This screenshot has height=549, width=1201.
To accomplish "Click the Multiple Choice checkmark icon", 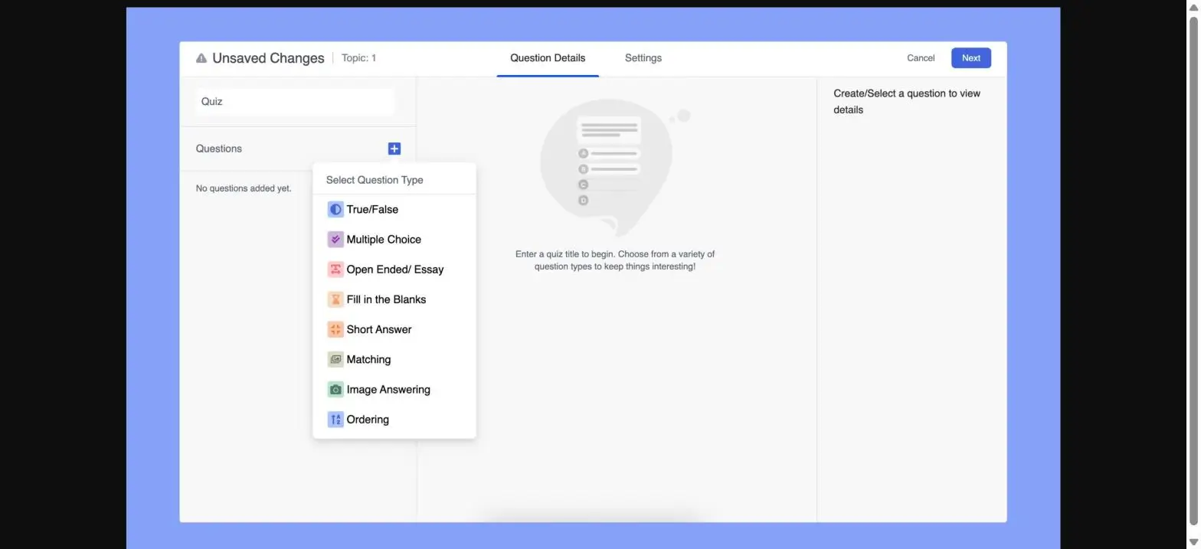I will pyautogui.click(x=335, y=240).
